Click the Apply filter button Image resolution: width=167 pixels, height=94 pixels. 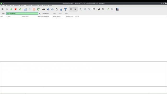(60, 13)
